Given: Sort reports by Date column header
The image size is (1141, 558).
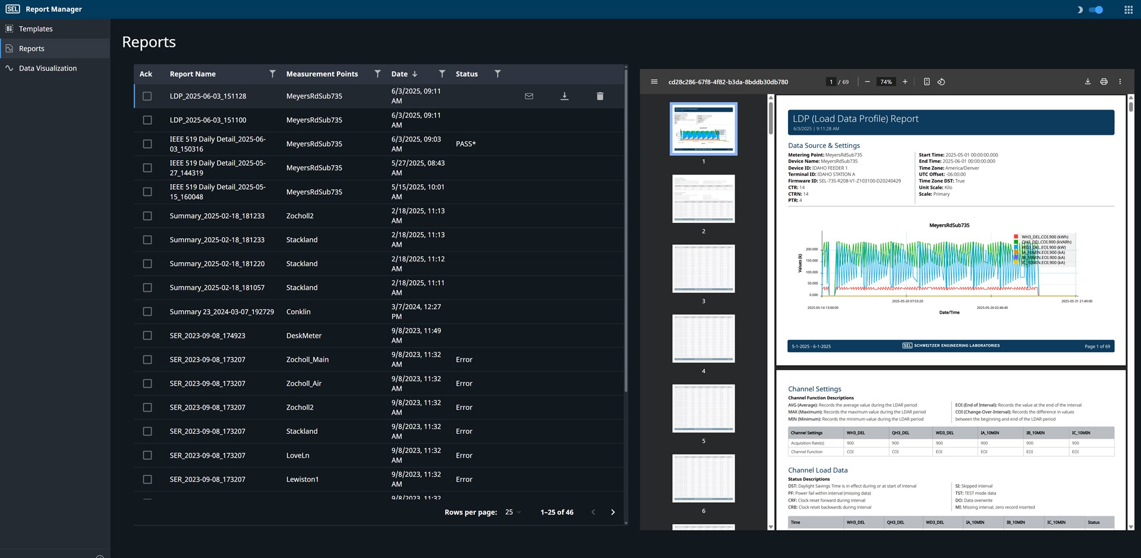Looking at the screenshot, I should 399,74.
